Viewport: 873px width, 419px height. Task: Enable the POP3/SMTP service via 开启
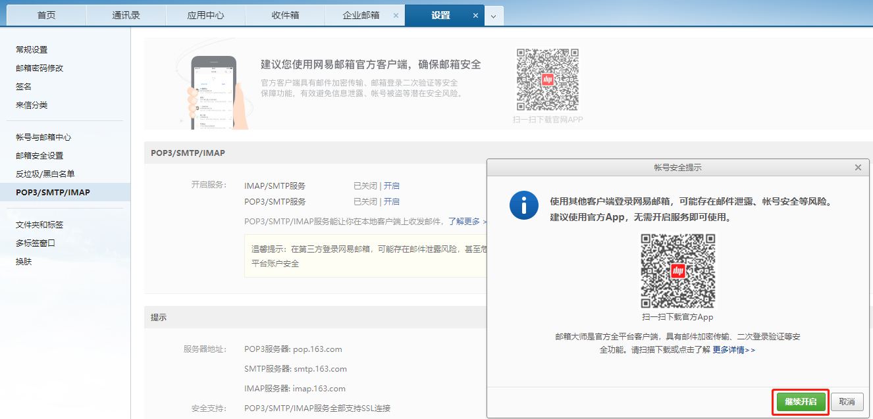click(392, 201)
